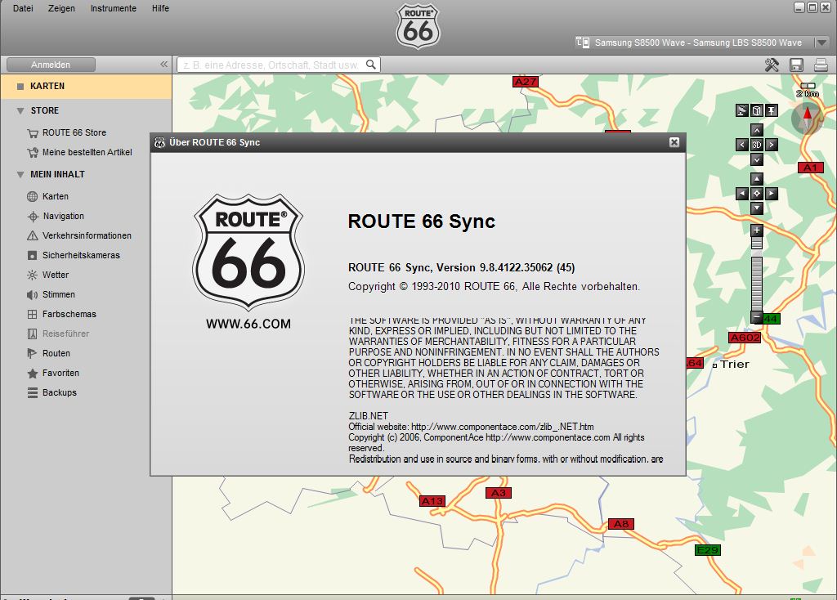Toggle the 3D view button

[756, 145]
